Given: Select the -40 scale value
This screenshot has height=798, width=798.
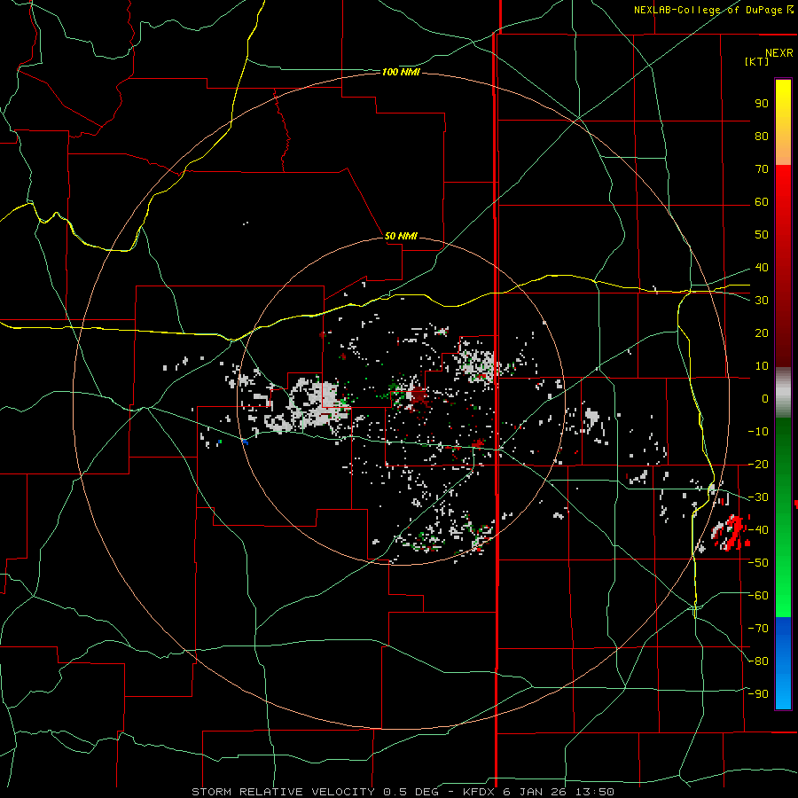Looking at the screenshot, I should pyautogui.click(x=758, y=530).
